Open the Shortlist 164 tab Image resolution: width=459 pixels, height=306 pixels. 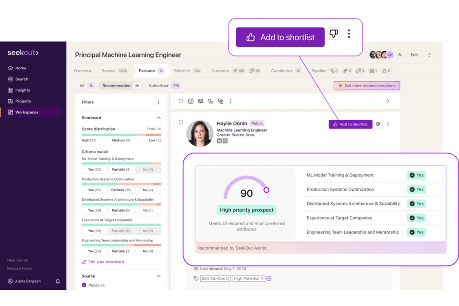(187, 71)
